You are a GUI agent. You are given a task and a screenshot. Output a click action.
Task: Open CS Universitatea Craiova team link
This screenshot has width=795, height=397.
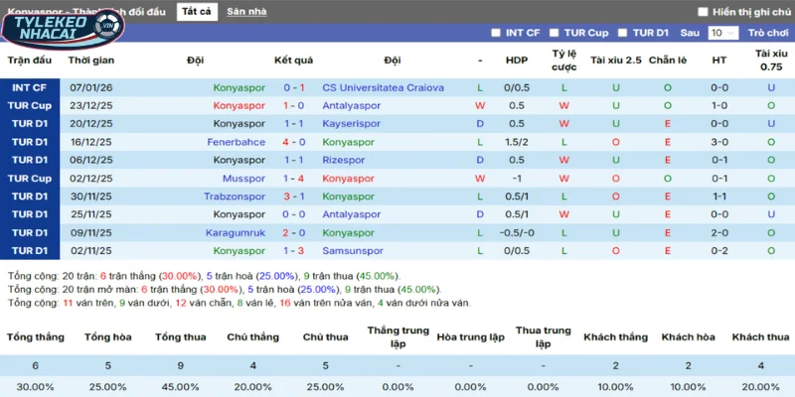coord(383,87)
